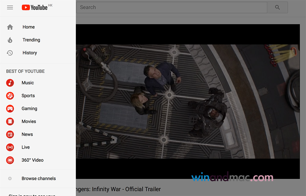
Task: Select the Movies film strip icon
Action: pyautogui.click(x=10, y=121)
